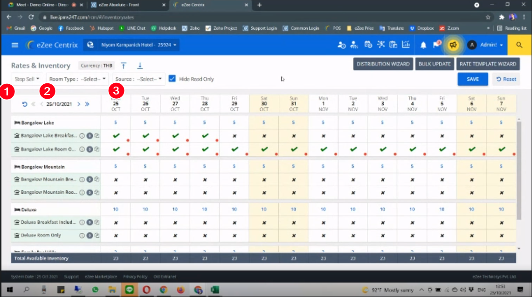Jump forward with the double right arrows
This screenshot has height=297, width=532.
pyautogui.click(x=87, y=104)
